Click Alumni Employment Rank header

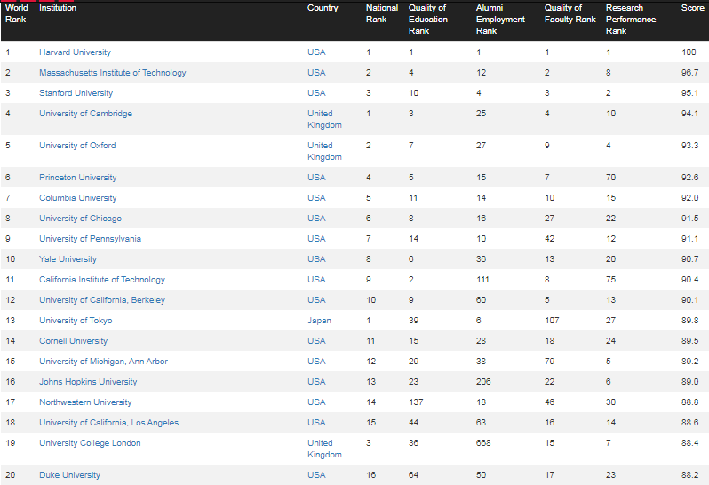click(500, 19)
